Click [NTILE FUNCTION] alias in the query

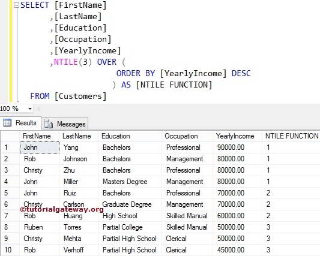click(174, 85)
